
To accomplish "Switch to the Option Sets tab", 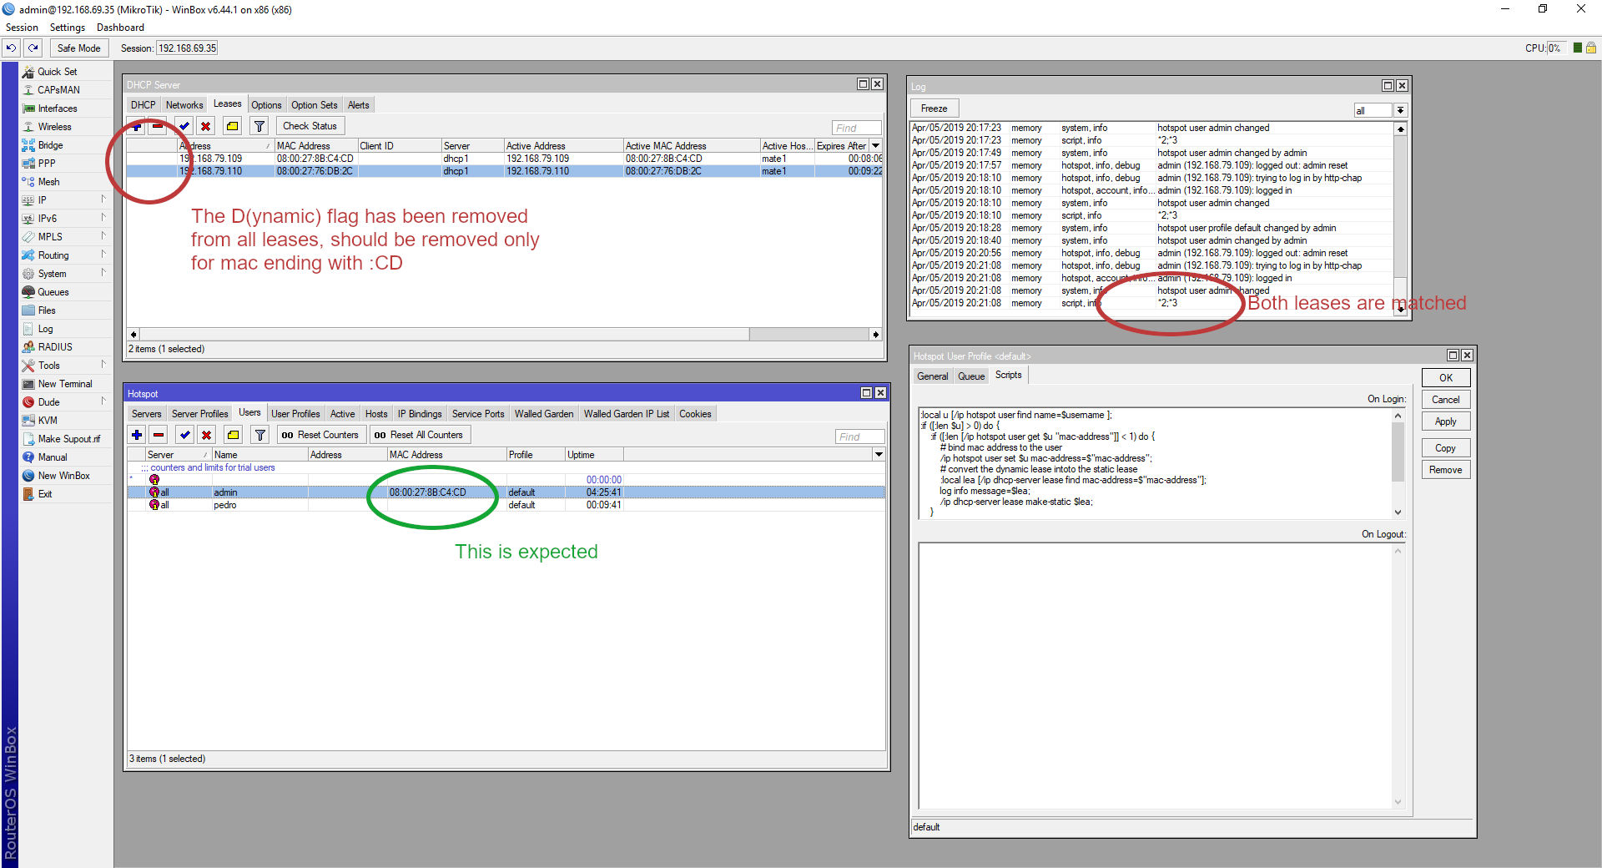I will 314,105.
